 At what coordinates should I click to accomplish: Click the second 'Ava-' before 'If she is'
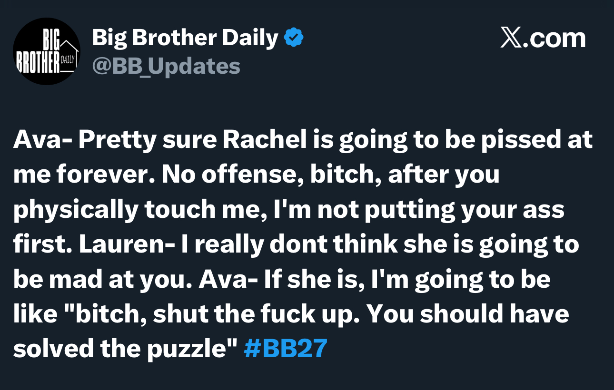228,279
